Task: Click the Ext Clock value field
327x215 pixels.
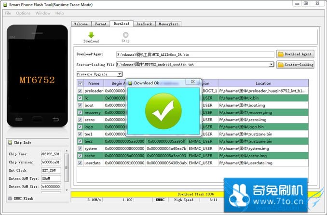Action: click(51, 170)
